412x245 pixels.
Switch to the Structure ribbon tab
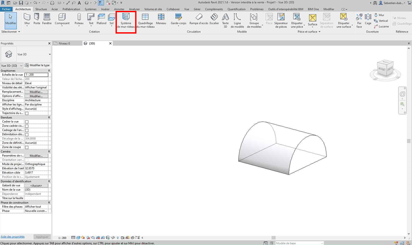[x=41, y=9]
